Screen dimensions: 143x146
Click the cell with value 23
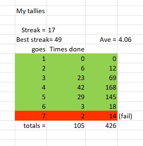tap(66, 77)
